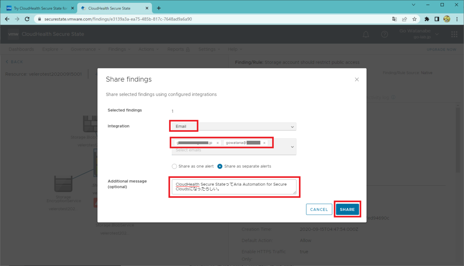The width and height of the screenshot is (464, 266).
Task: Click the vmw logo in header
Action: click(14, 34)
